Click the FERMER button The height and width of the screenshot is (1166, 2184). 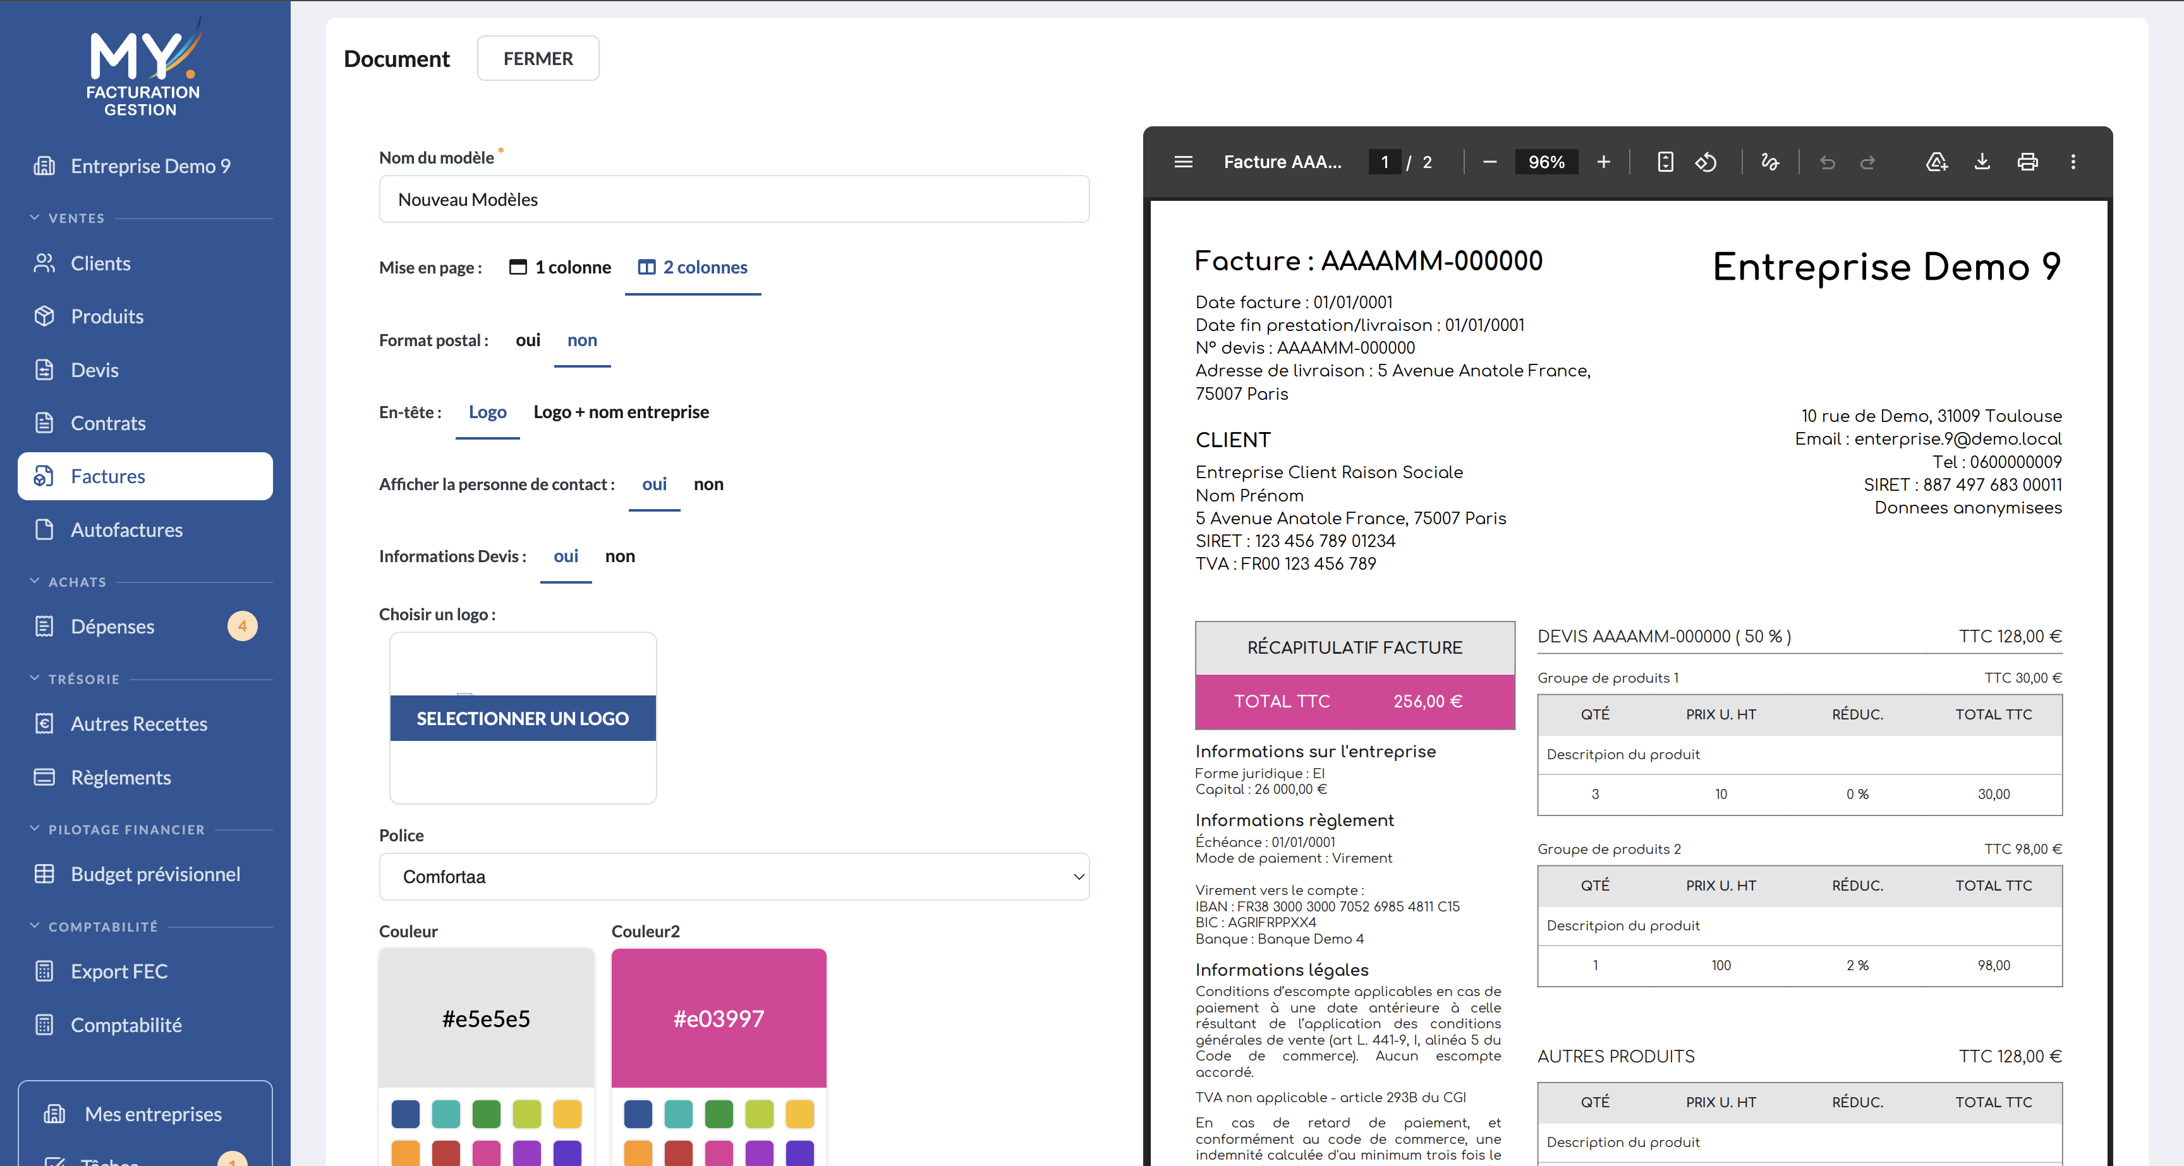(538, 59)
